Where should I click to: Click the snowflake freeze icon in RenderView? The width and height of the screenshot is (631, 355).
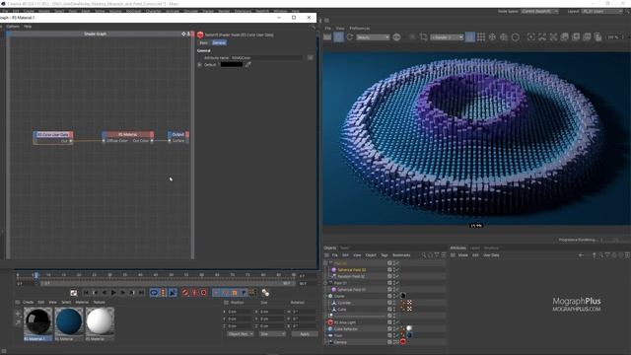click(492, 37)
